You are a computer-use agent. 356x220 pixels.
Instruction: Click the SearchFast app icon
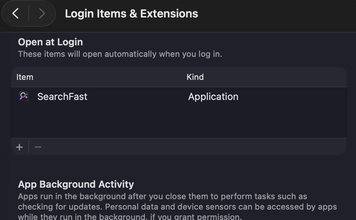[24, 96]
